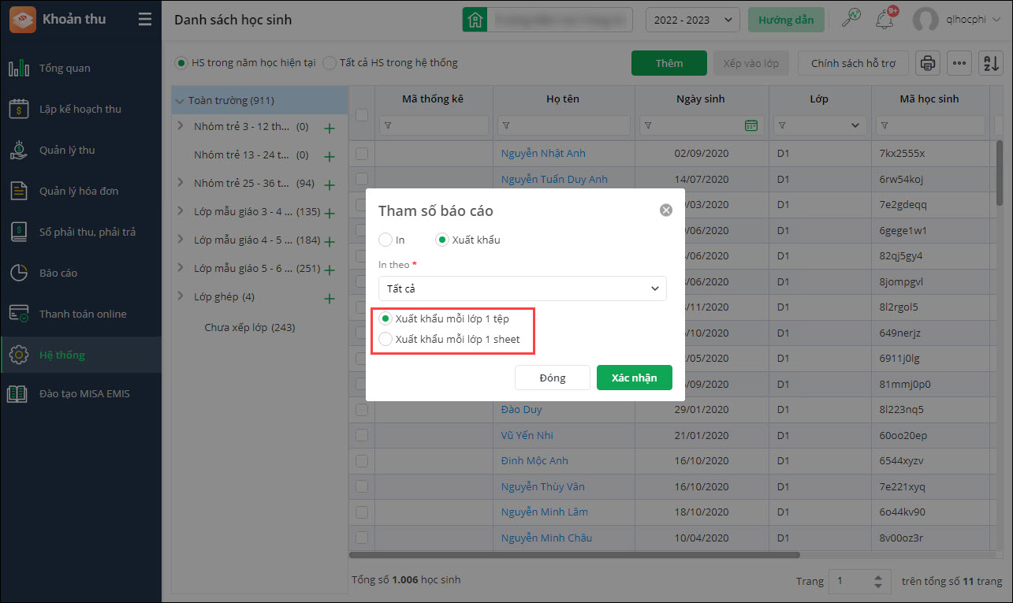
Task: Expand Nhóm trẻ 3 - 12 tháng node
Action: pyautogui.click(x=181, y=125)
